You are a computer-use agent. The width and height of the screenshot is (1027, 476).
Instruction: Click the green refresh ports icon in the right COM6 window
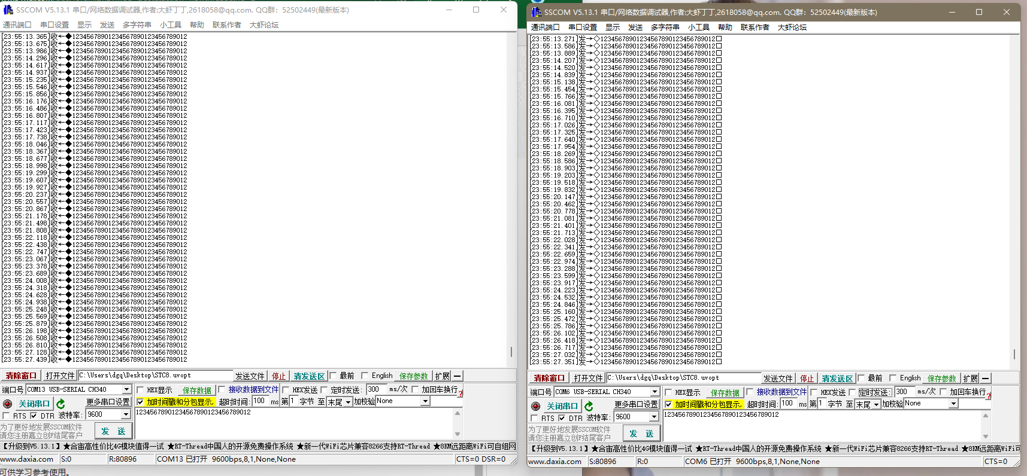(x=589, y=406)
